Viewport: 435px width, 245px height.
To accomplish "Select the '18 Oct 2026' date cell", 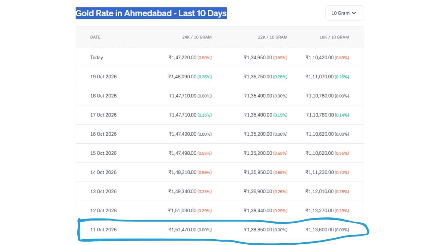I will click(x=103, y=96).
